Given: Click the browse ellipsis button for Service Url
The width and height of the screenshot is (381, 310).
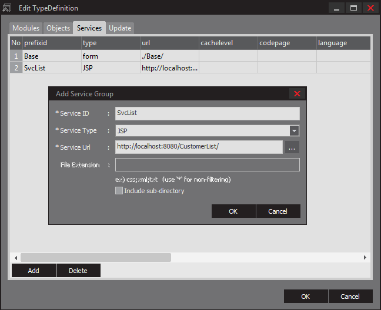Looking at the screenshot, I should coord(292,147).
